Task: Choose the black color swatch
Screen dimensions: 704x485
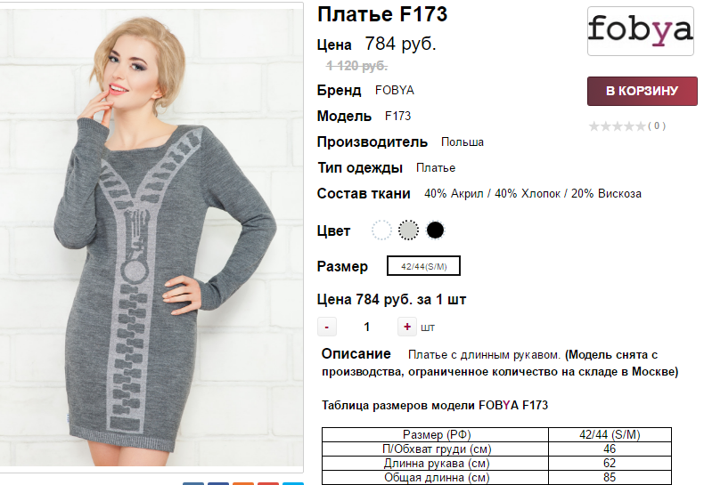Action: [435, 230]
